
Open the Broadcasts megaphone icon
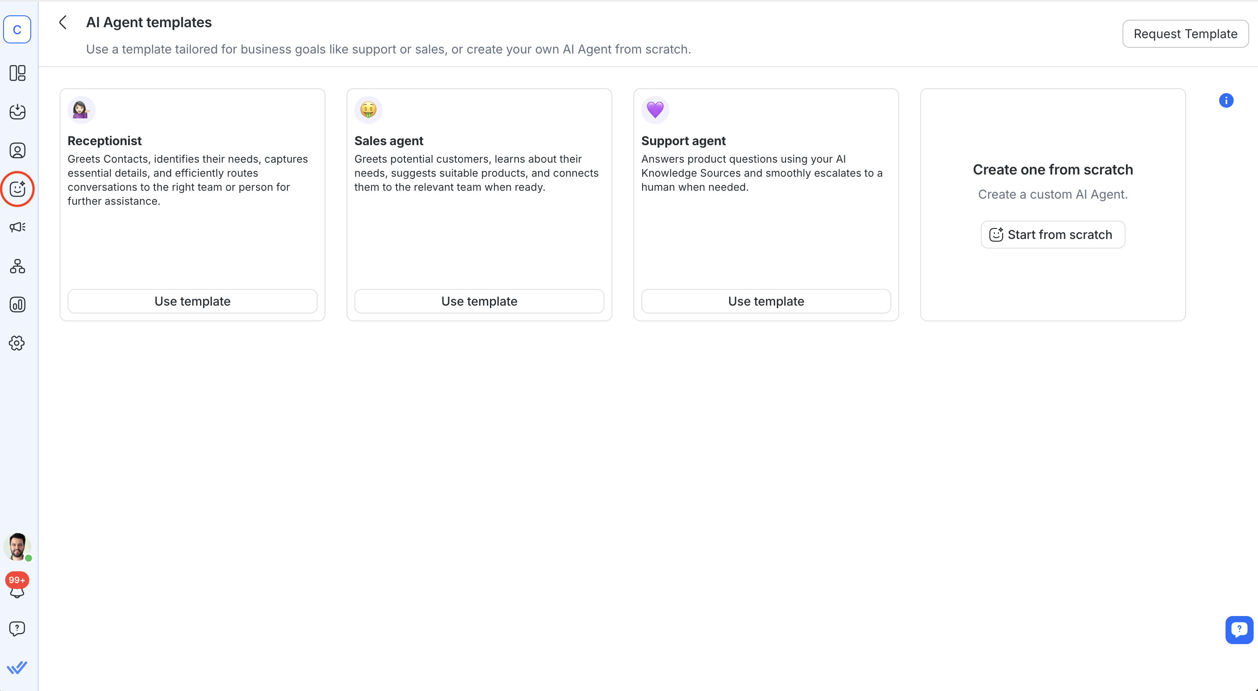18,228
